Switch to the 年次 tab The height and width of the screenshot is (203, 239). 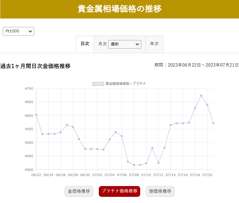(154, 44)
